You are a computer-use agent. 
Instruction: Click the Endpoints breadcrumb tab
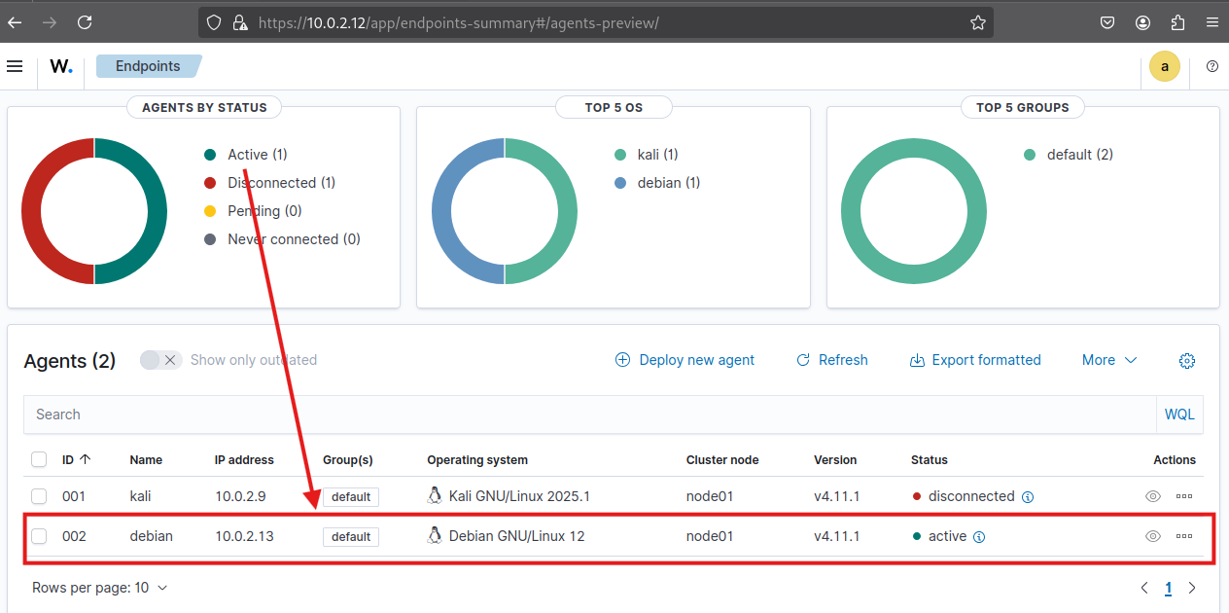pos(148,66)
